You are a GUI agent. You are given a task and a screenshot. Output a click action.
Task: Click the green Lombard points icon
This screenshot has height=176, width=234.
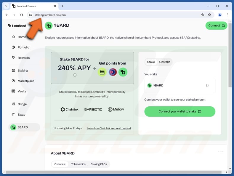click(x=123, y=72)
